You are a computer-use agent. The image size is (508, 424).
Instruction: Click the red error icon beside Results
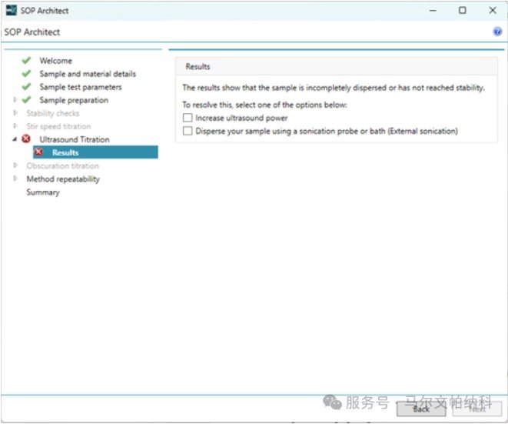[39, 152]
